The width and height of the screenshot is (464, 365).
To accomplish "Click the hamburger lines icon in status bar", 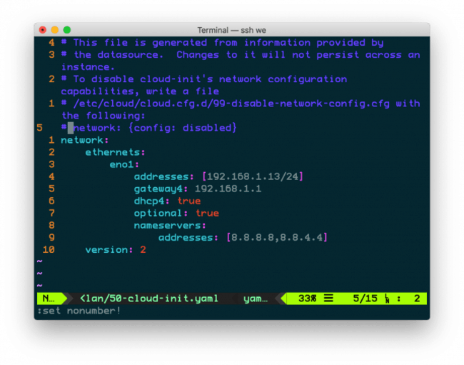I will click(328, 298).
